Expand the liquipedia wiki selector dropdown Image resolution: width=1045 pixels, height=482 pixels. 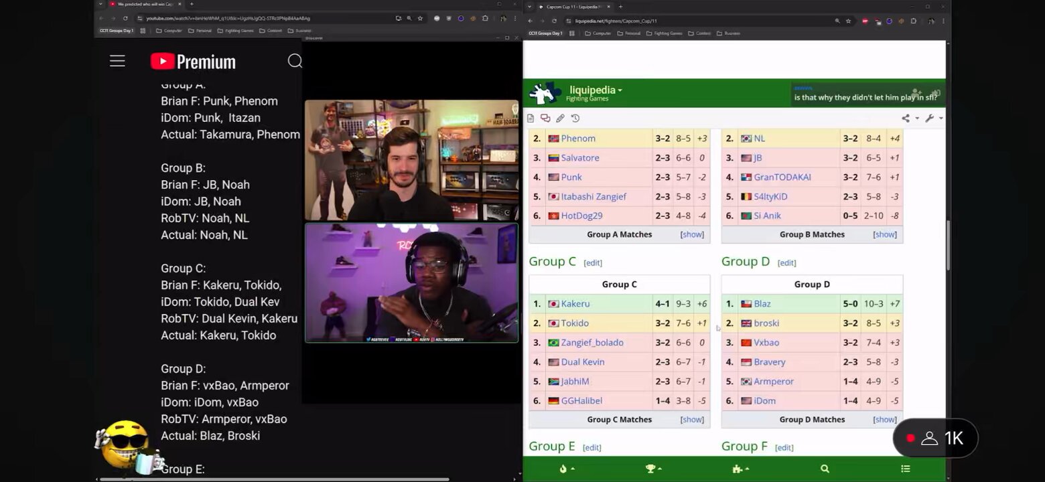[x=596, y=90]
